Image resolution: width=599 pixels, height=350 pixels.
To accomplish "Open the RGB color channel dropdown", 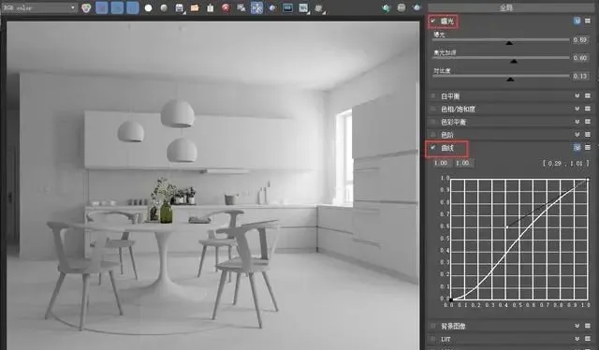I will point(38,7).
